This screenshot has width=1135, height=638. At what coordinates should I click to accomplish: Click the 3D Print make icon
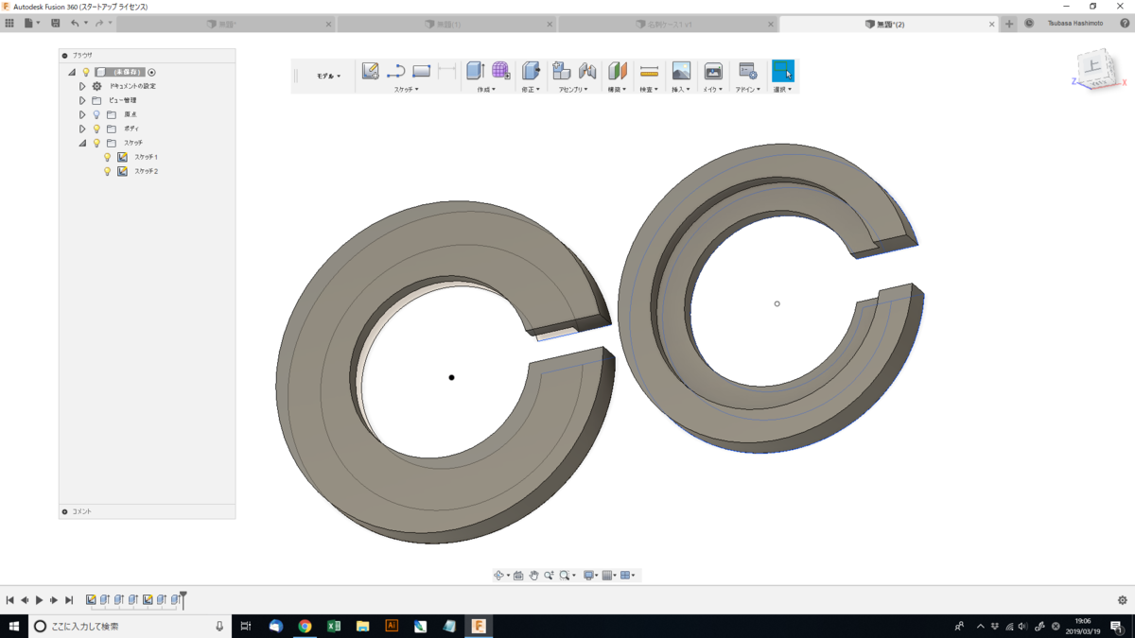(713, 71)
